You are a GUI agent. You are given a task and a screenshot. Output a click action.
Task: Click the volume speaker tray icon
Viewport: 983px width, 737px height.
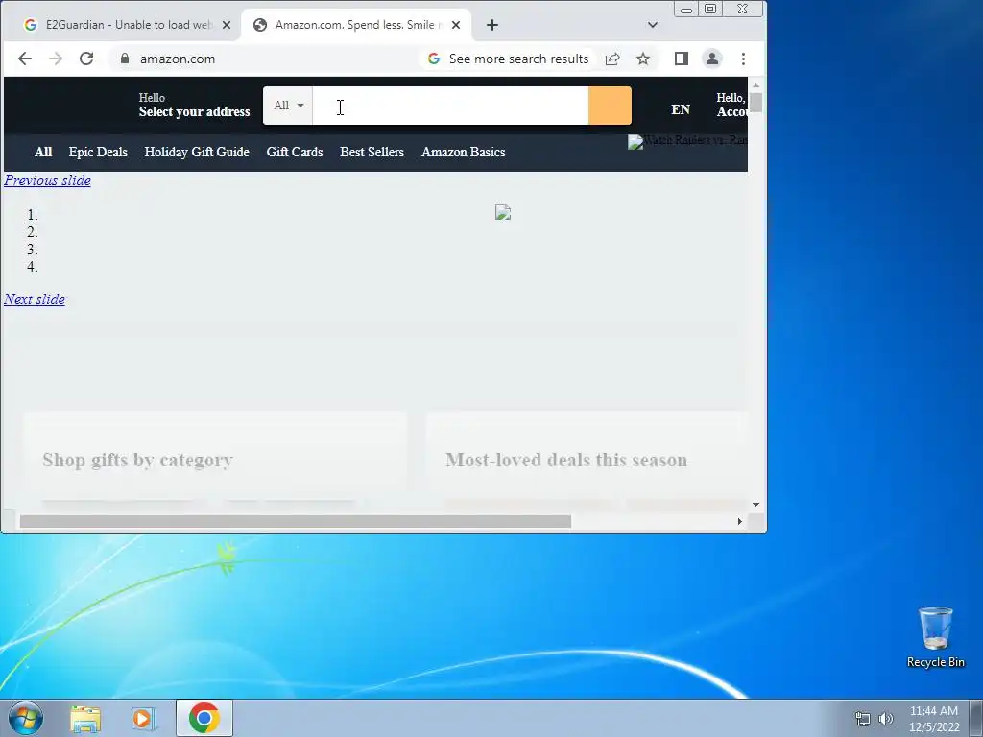pos(886,719)
